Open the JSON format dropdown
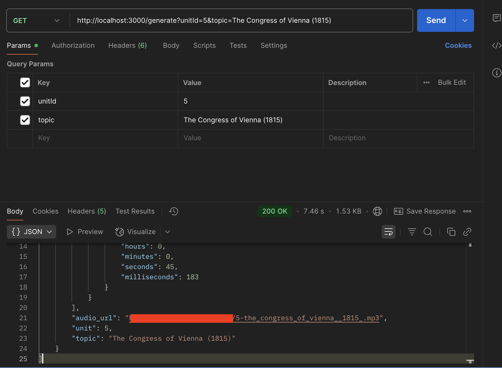 pyautogui.click(x=32, y=232)
